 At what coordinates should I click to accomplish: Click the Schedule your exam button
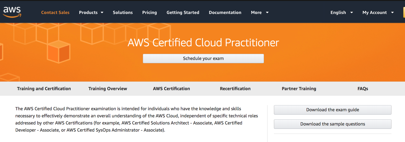pyautogui.click(x=203, y=58)
